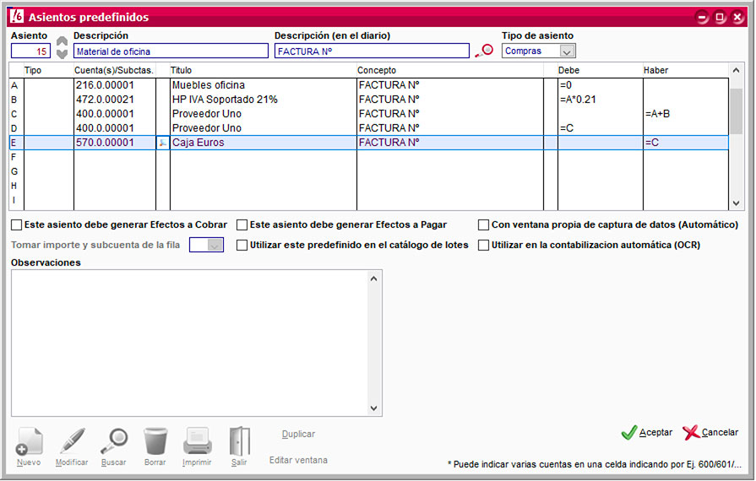Click the Imprimir printer icon
756x481 pixels.
197,441
